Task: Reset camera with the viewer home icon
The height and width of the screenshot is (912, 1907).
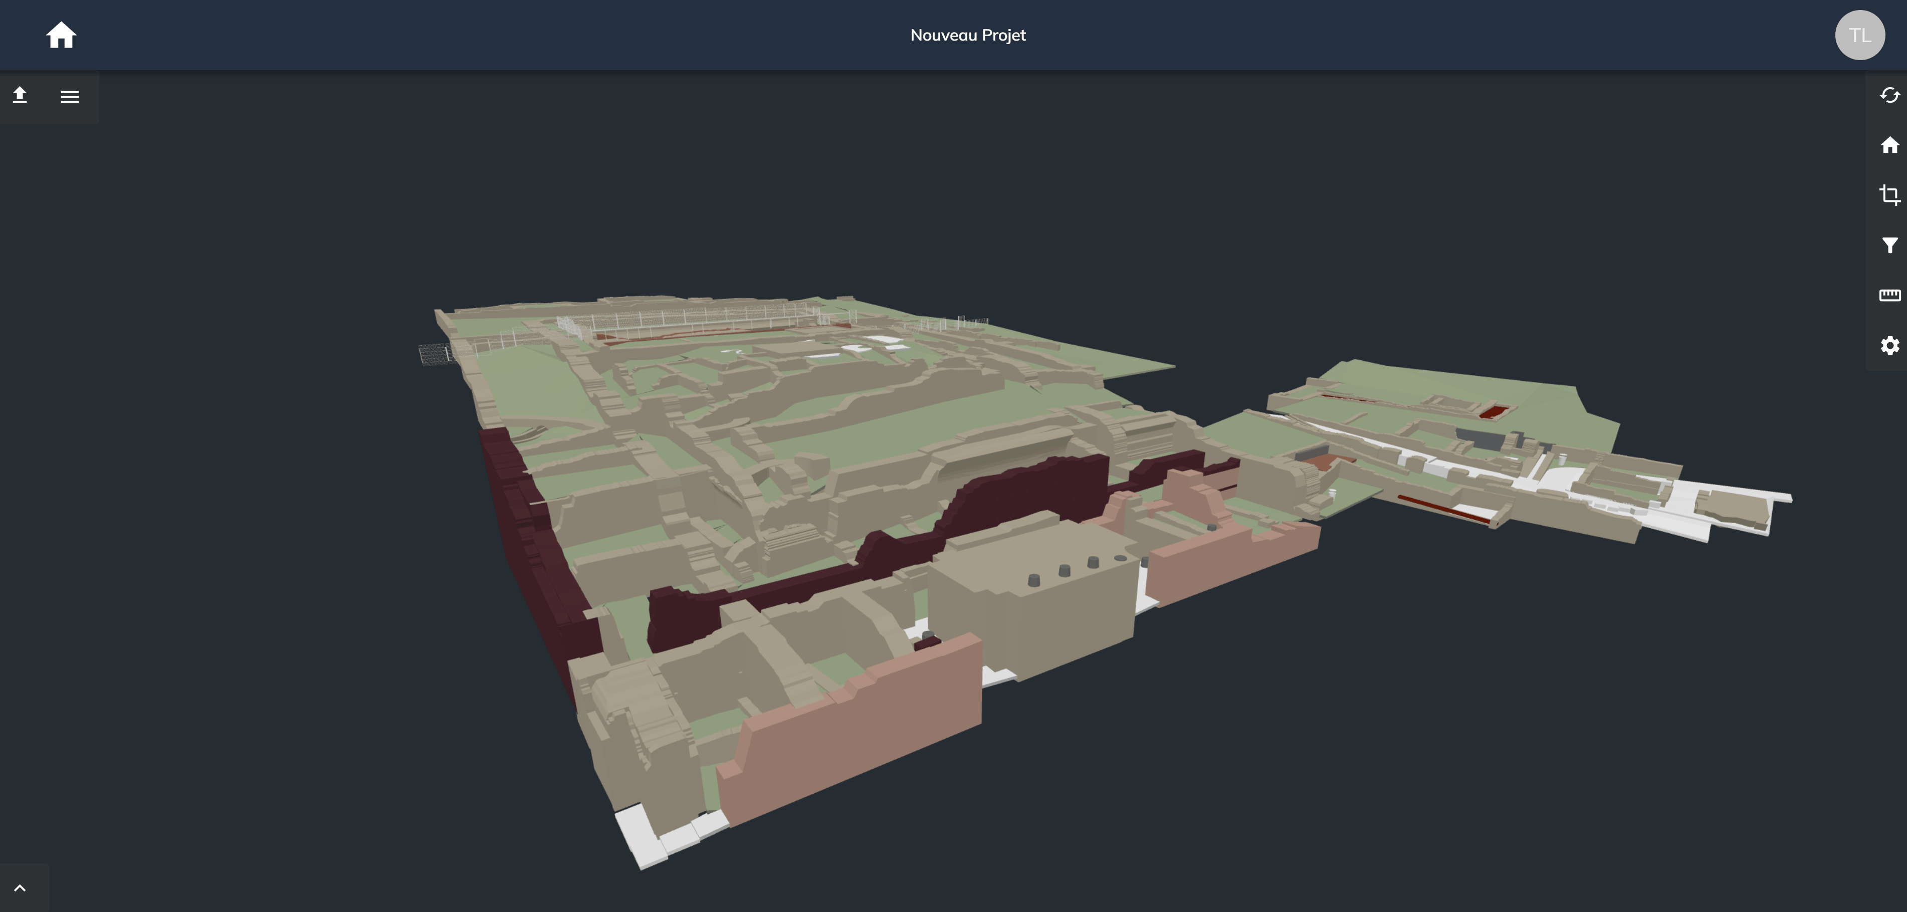Action: pyautogui.click(x=1889, y=145)
